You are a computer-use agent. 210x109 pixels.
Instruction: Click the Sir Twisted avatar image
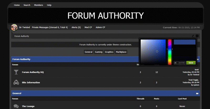(14, 28)
